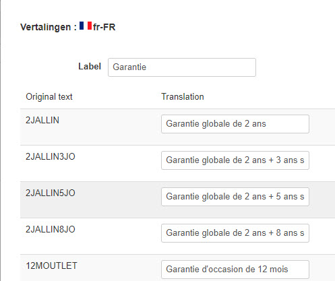Focus the Garantie d'occasion de 12 mois field

coord(235,270)
